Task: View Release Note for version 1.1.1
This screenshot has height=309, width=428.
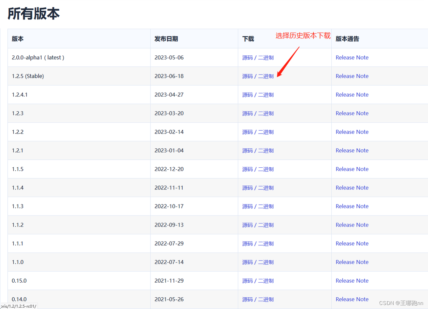Action: pyautogui.click(x=352, y=244)
